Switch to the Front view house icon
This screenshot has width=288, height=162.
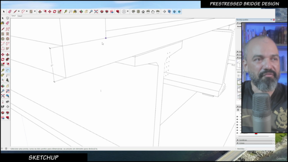coord(143,12)
